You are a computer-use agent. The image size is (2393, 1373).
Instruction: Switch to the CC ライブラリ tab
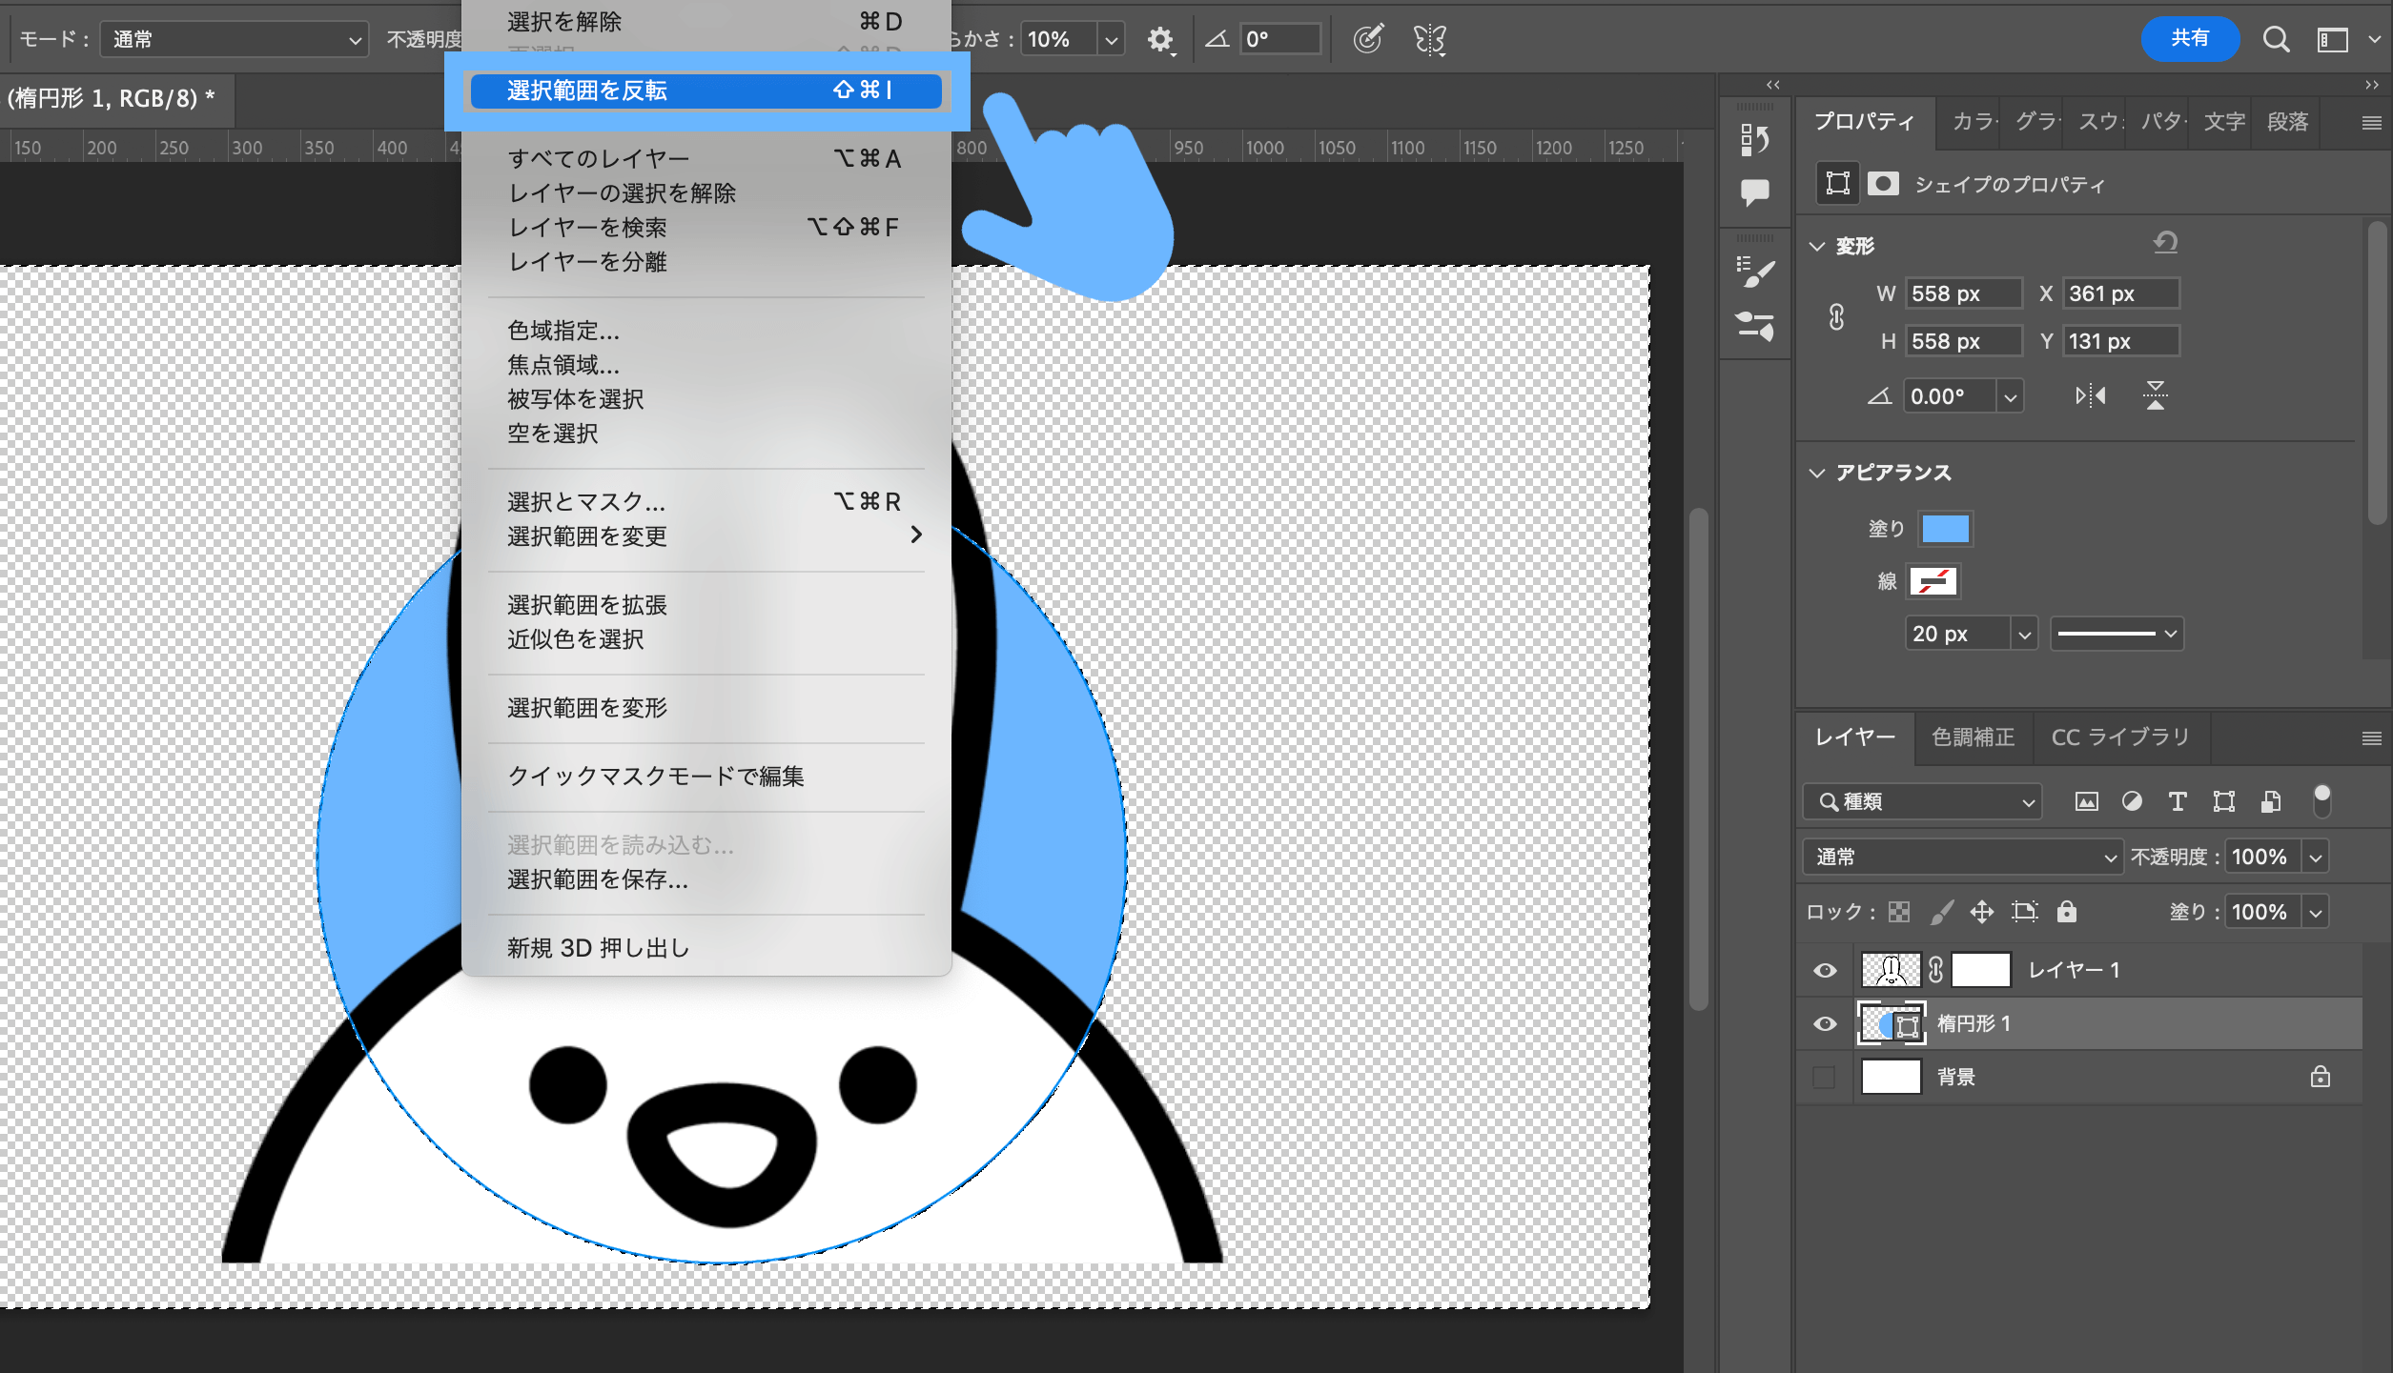[2120, 737]
